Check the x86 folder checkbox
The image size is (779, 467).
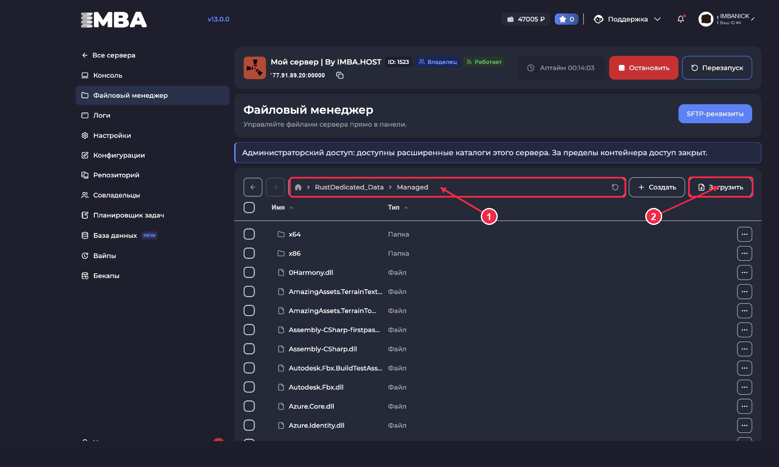249,253
